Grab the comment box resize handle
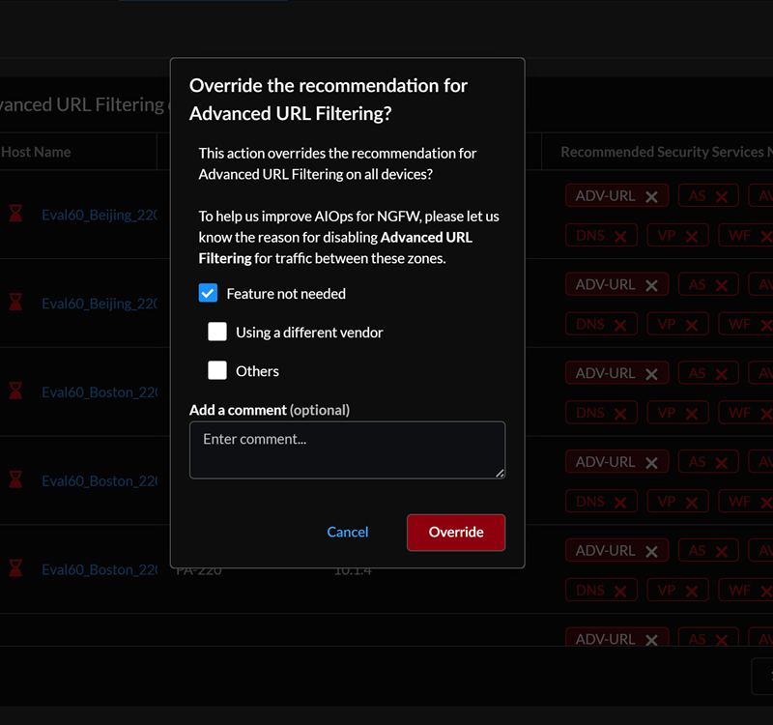Viewport: 773px width, 725px height. tap(500, 473)
